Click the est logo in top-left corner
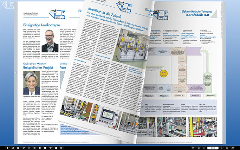The width and height of the screenshot is (240, 150). [x=7, y=5]
